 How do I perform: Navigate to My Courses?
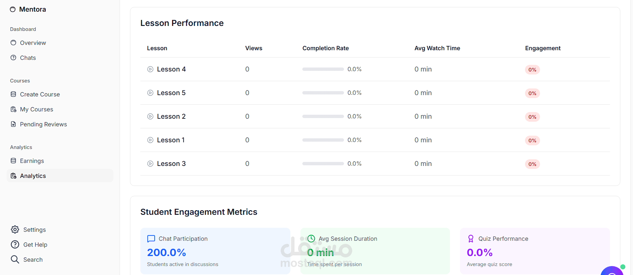(x=36, y=109)
